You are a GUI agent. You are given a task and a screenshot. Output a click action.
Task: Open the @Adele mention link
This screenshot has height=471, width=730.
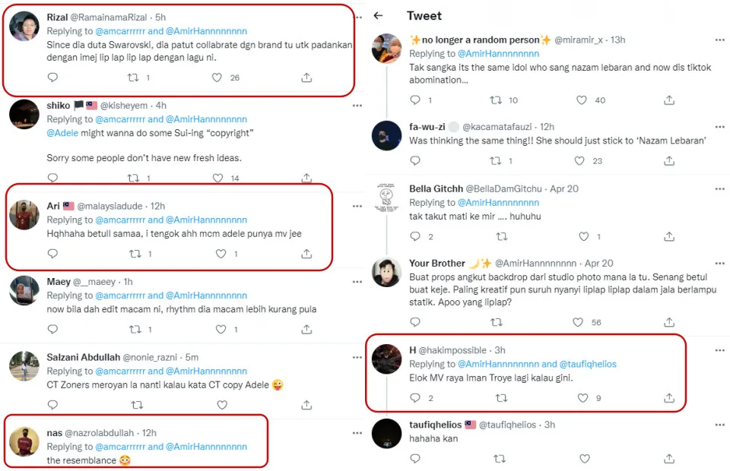point(64,133)
